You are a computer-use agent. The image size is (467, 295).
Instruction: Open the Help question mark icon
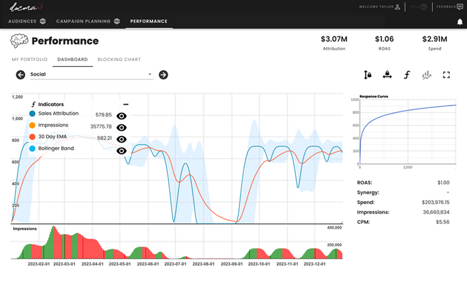423,7
